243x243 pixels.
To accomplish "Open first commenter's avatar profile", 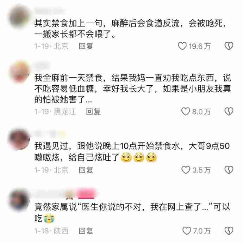I will click(x=19, y=16).
